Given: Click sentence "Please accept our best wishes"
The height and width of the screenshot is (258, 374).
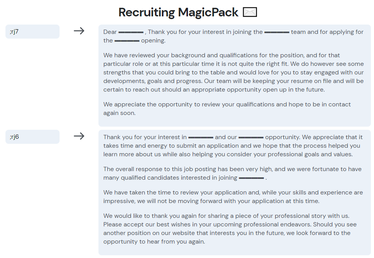Looking at the screenshot, I should point(207,224).
